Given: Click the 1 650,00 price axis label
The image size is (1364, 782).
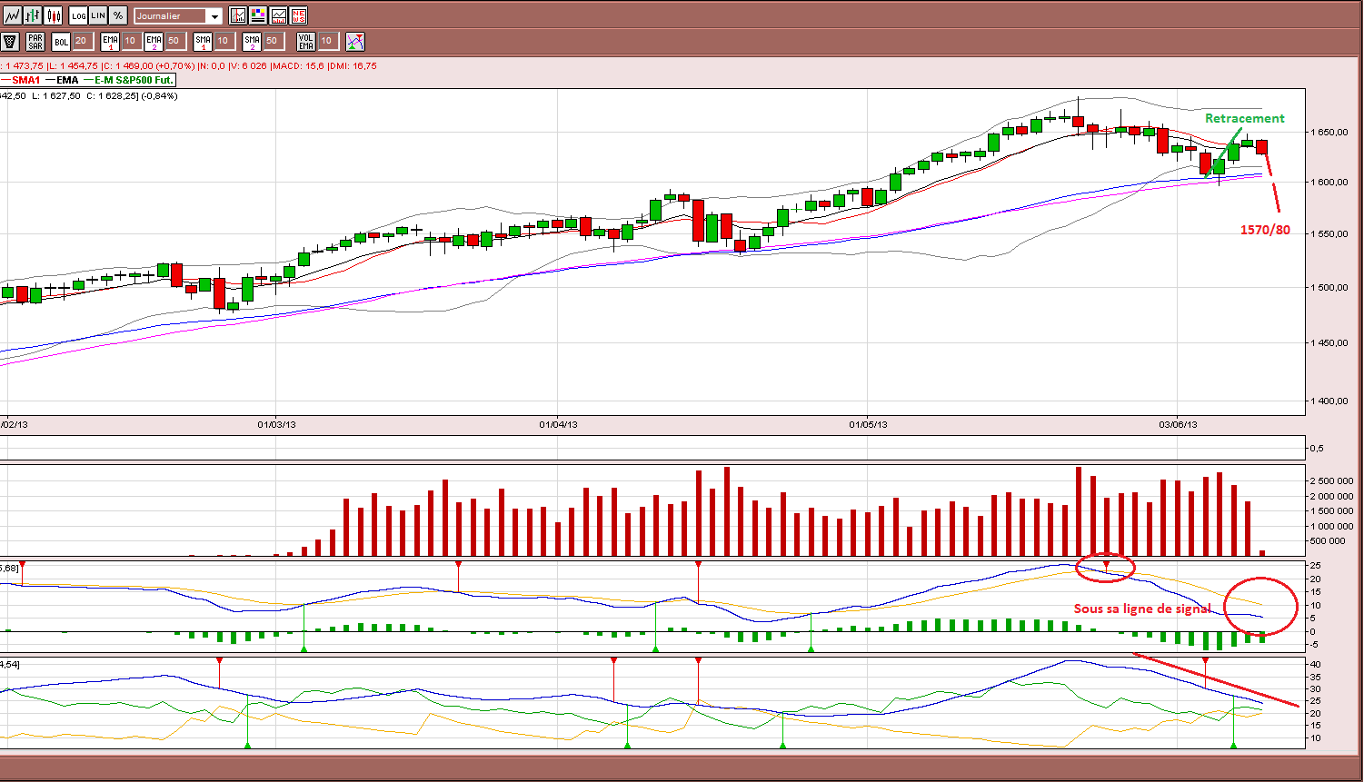Looking at the screenshot, I should (1329, 132).
